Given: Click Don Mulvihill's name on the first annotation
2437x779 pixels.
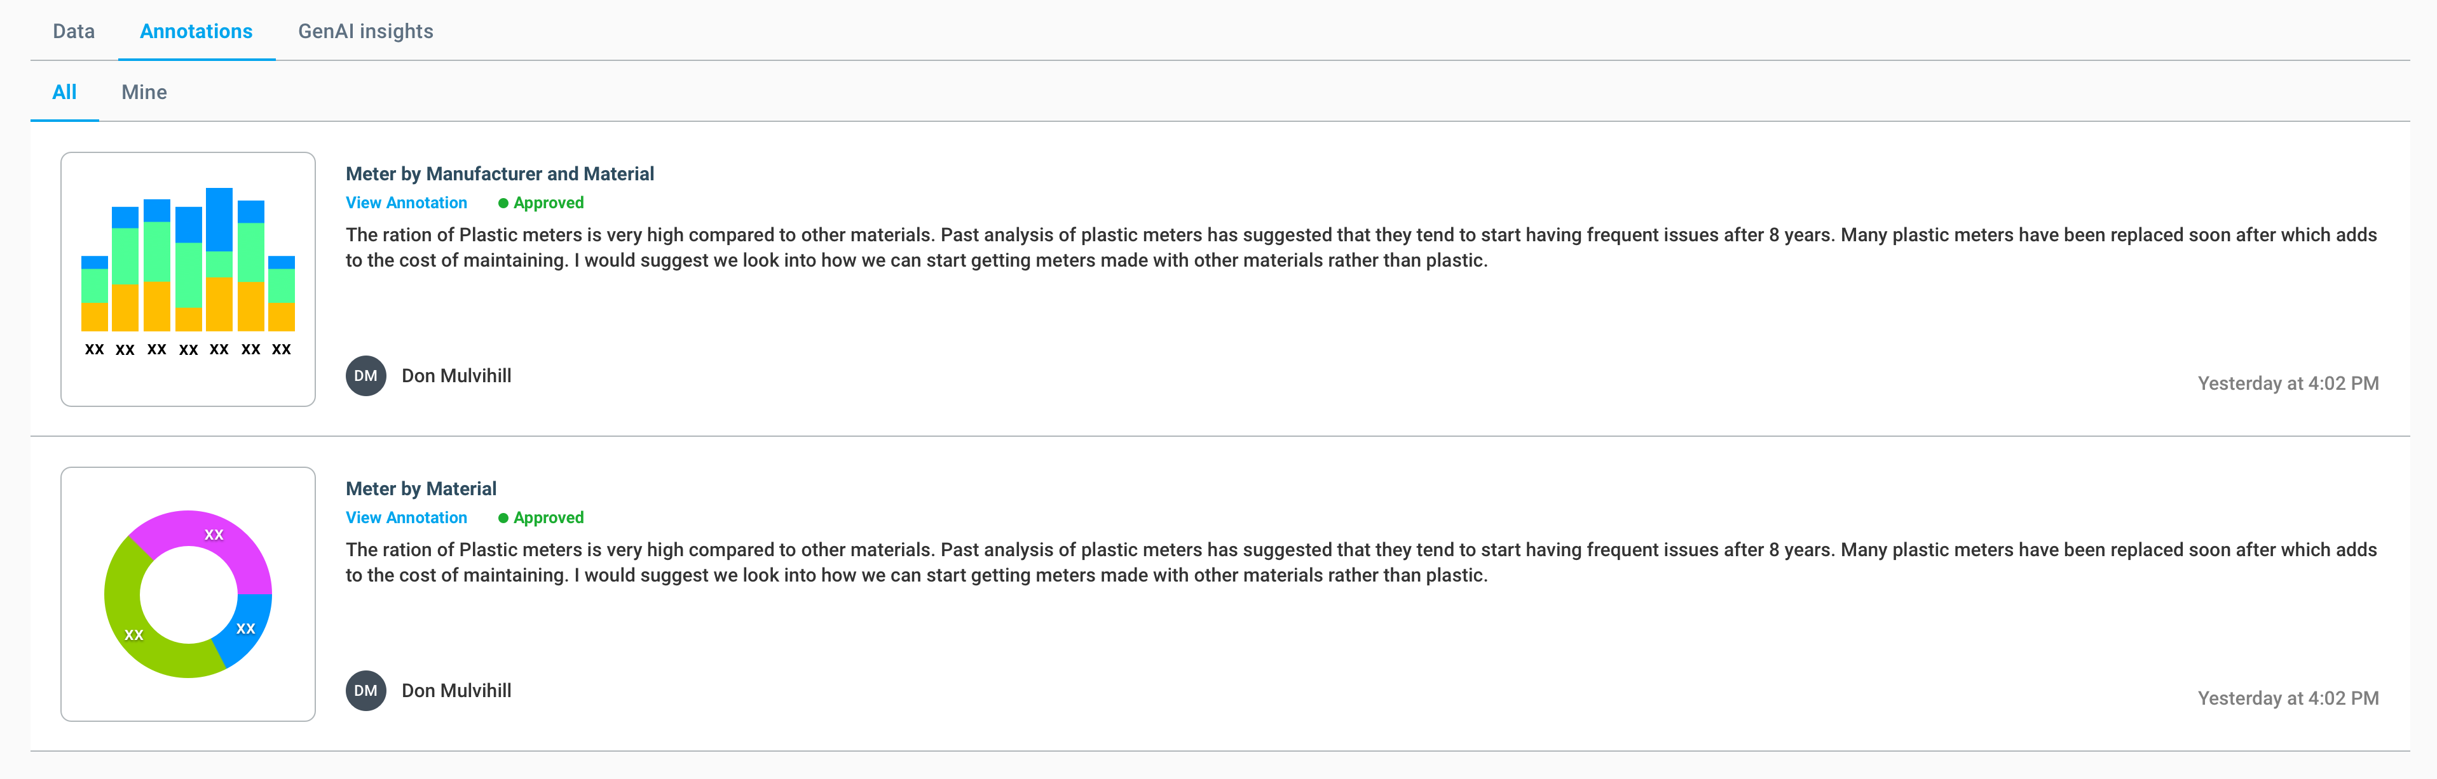Looking at the screenshot, I should coord(456,375).
